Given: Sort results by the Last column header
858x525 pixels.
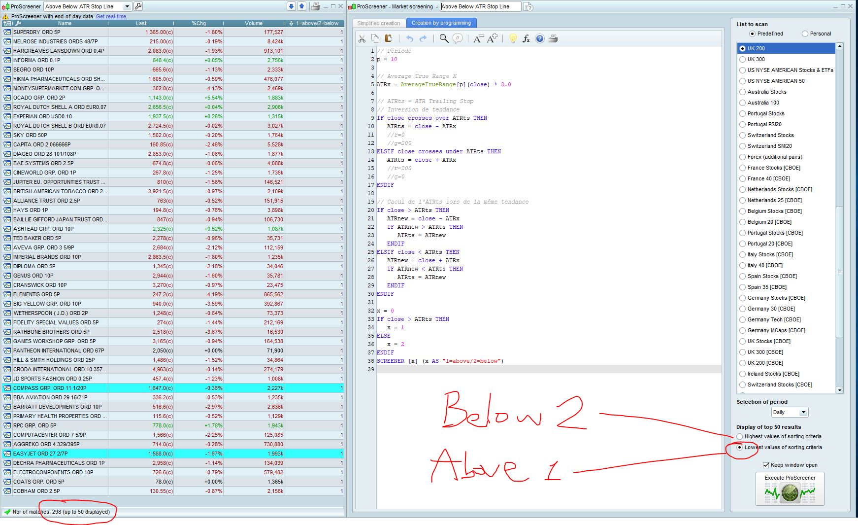Looking at the screenshot, I should tap(141, 23).
